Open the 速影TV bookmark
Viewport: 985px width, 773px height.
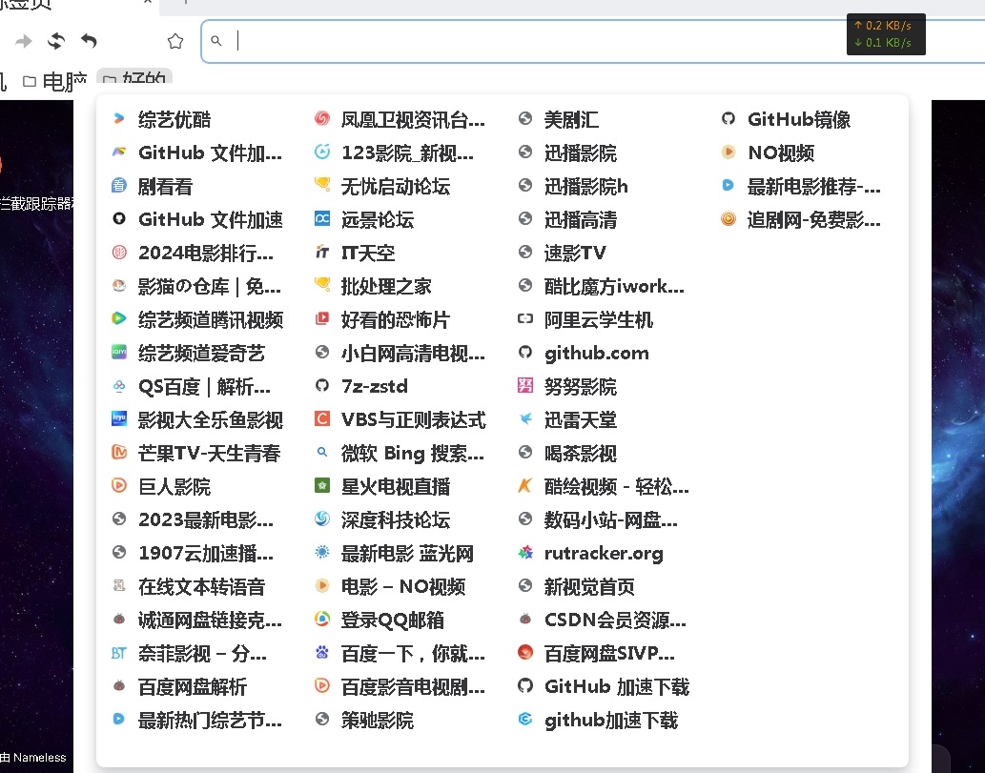pyautogui.click(x=563, y=253)
